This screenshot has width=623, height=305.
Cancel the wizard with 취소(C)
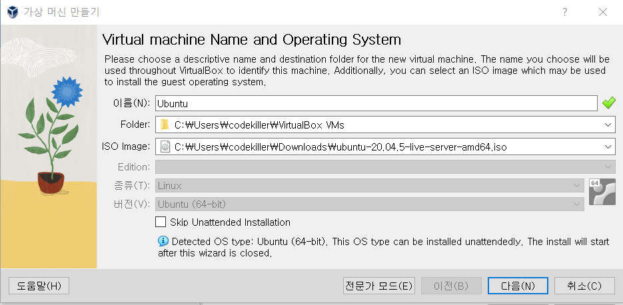(584, 286)
